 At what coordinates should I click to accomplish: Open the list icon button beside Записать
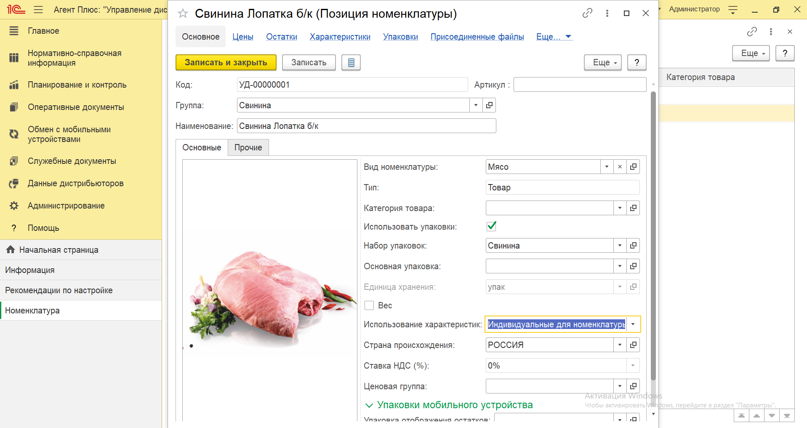tap(351, 62)
